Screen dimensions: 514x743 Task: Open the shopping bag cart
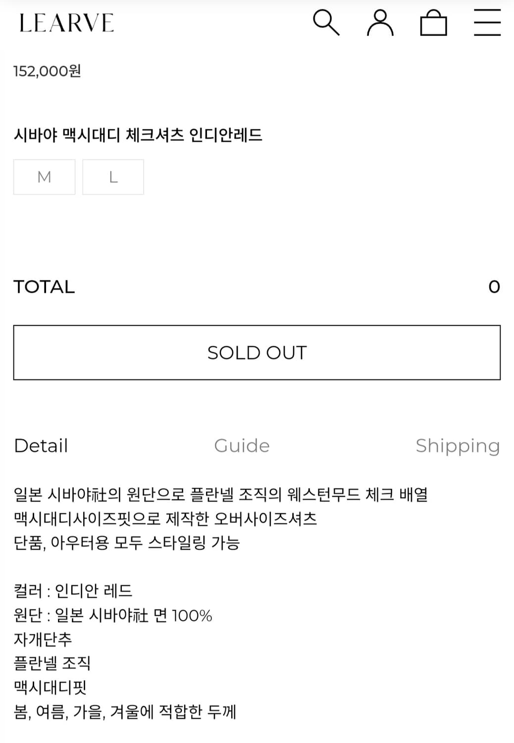[433, 23]
